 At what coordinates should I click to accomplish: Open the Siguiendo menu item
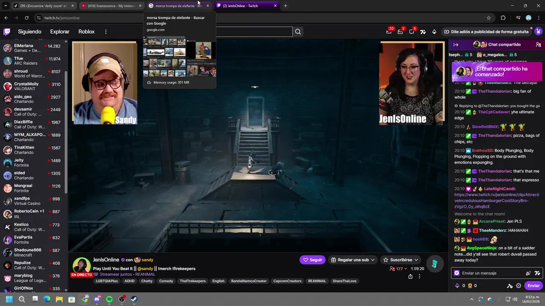tap(30, 31)
